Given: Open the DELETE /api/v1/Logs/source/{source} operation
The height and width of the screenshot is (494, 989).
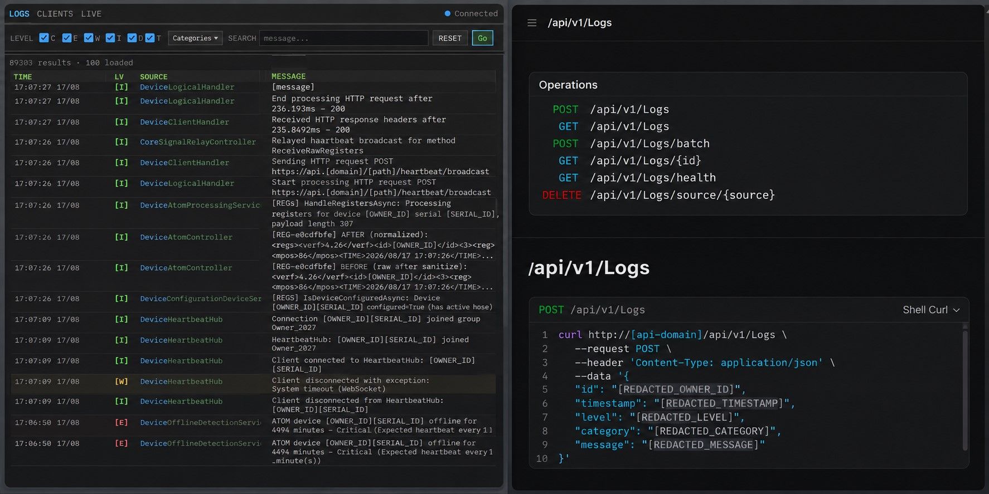Looking at the screenshot, I should [x=658, y=195].
